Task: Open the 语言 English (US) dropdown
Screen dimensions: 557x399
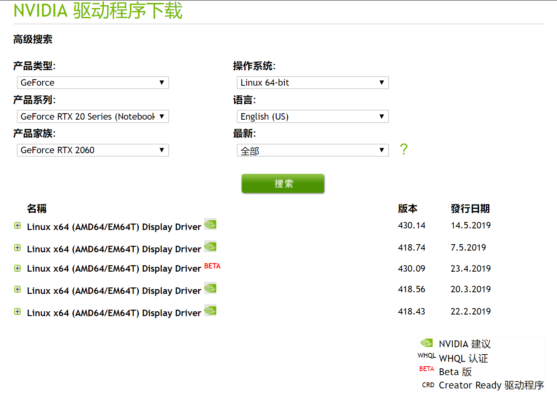Action: coord(313,116)
